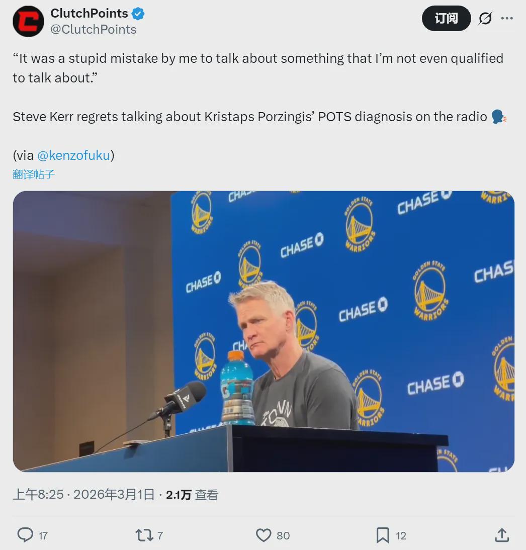
Task: Bookmark this post
Action: click(x=383, y=535)
